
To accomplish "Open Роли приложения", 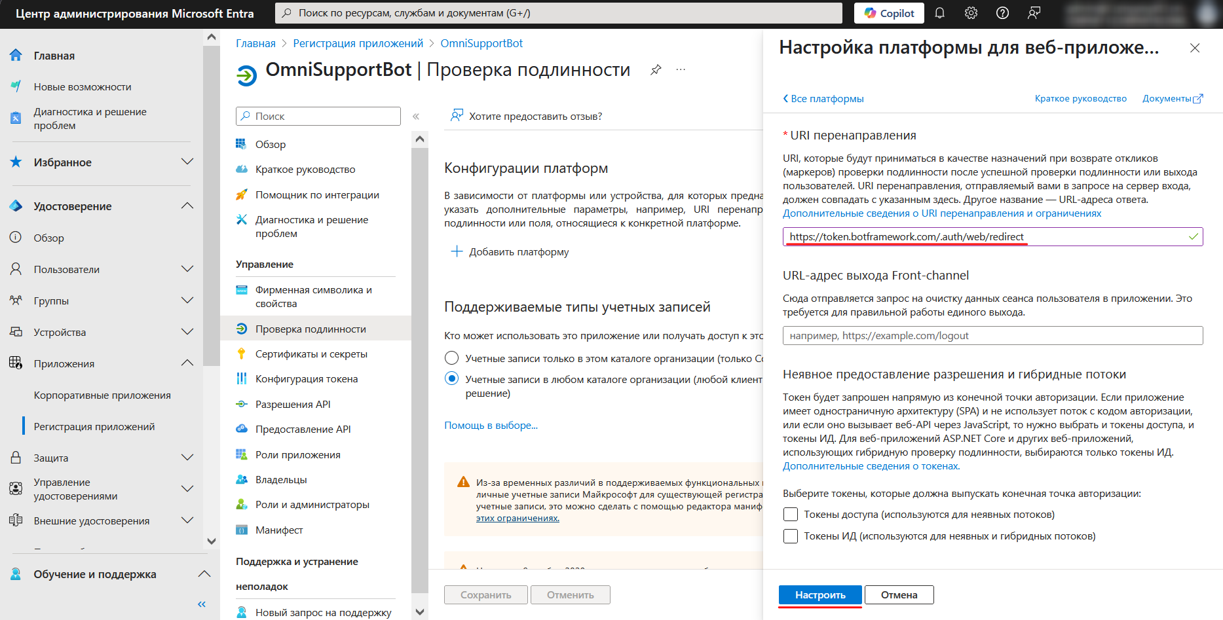I will [x=297, y=455].
